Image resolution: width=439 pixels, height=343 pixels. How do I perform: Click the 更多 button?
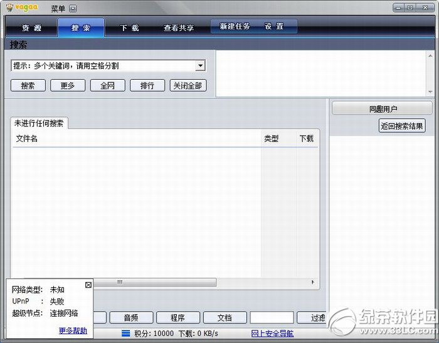pyautogui.click(x=68, y=85)
